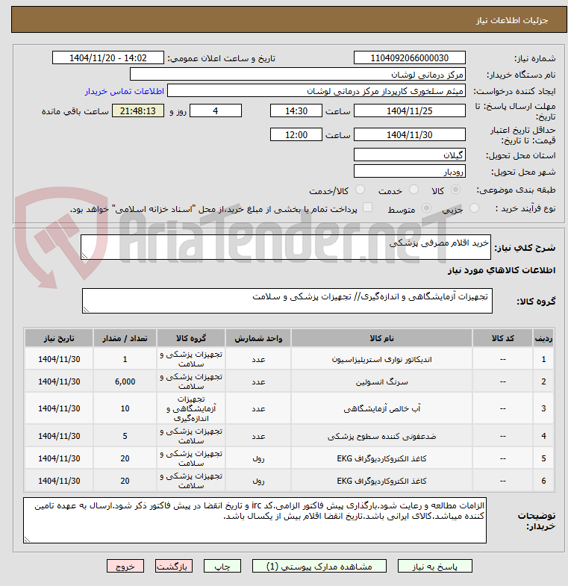Click the ضدعفونی کننده سطوح پزشکی item name
Image resolution: width=568 pixels, height=586 pixels.
click(381, 436)
